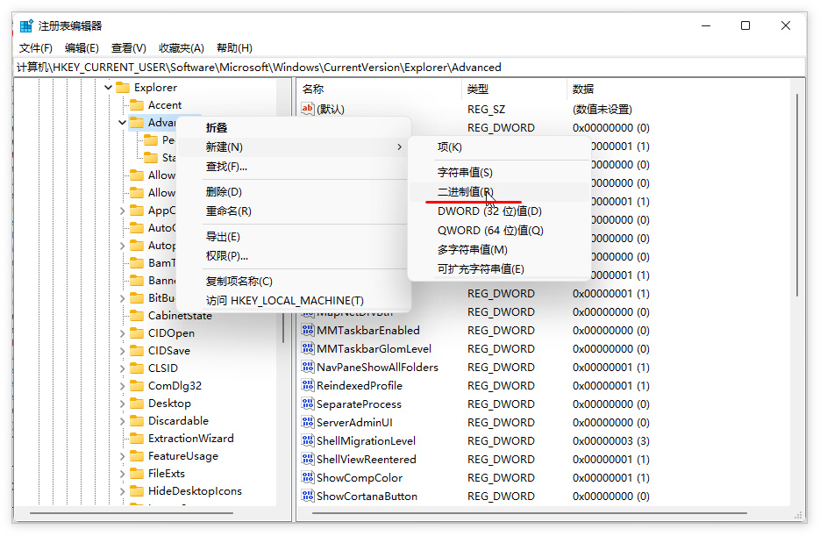Open the 查看 menu

(127, 47)
